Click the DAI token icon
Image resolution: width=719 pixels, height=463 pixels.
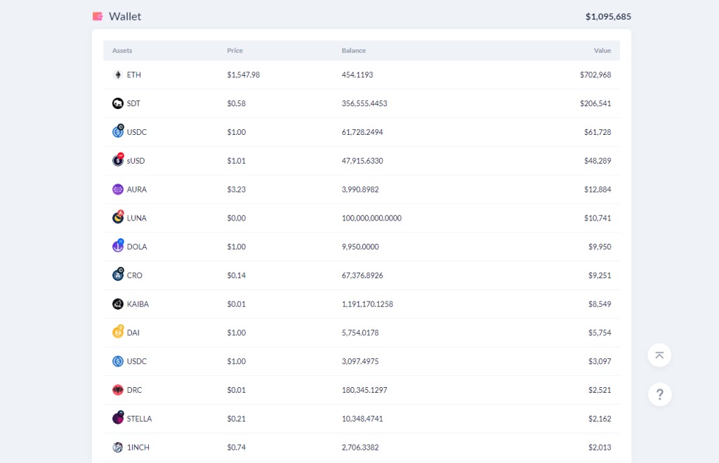click(x=118, y=332)
